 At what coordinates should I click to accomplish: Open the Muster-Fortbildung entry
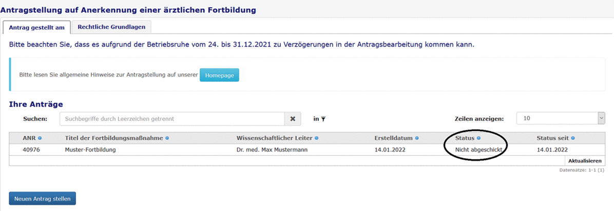click(90, 150)
